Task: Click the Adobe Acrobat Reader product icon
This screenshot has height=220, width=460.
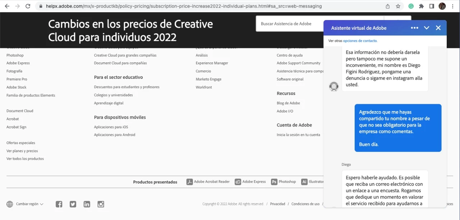Action: (190, 182)
